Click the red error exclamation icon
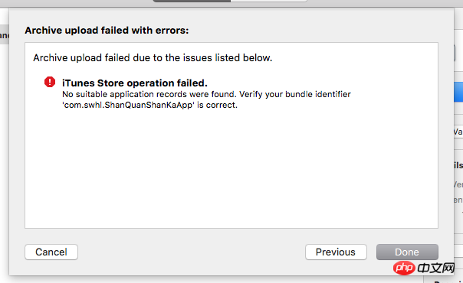This screenshot has height=283, width=463. pos(50,82)
